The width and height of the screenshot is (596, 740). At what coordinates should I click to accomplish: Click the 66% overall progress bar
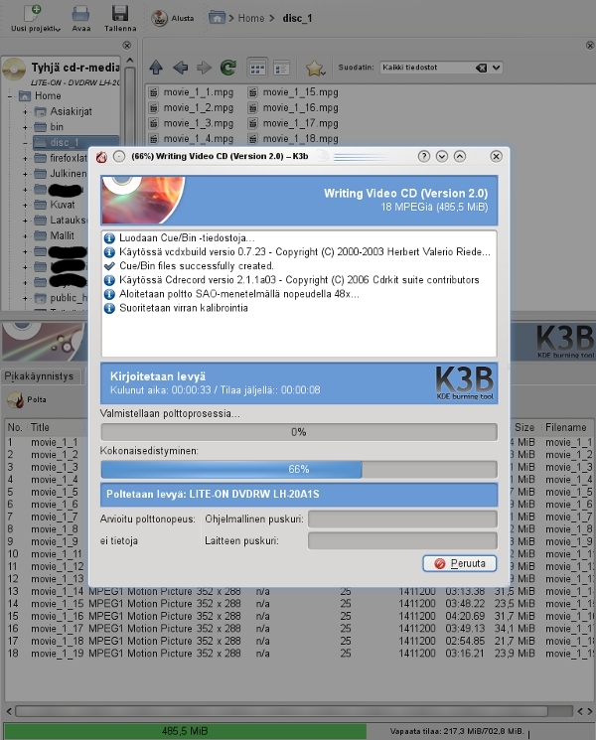(x=299, y=470)
